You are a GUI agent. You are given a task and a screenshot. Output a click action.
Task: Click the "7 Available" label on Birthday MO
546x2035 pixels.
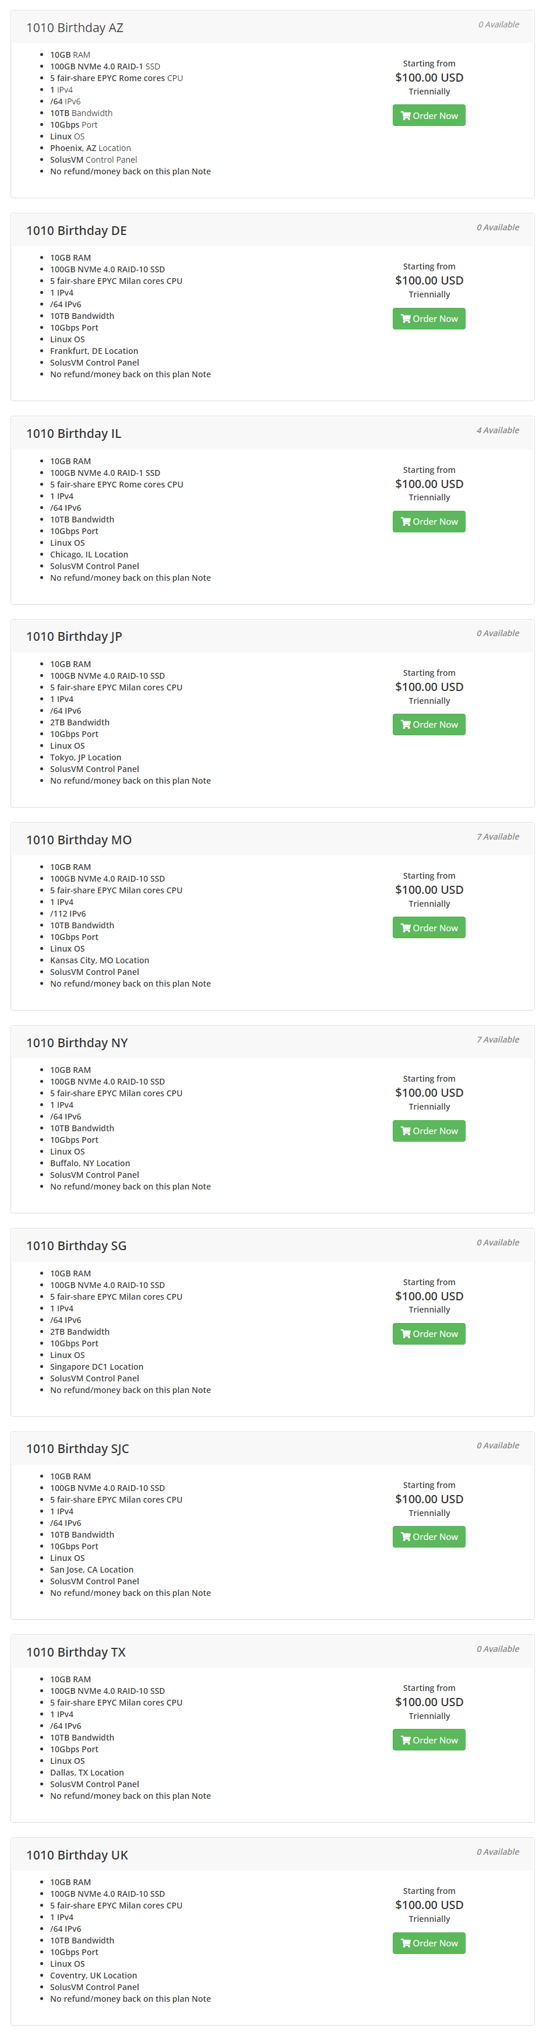pyautogui.click(x=497, y=837)
